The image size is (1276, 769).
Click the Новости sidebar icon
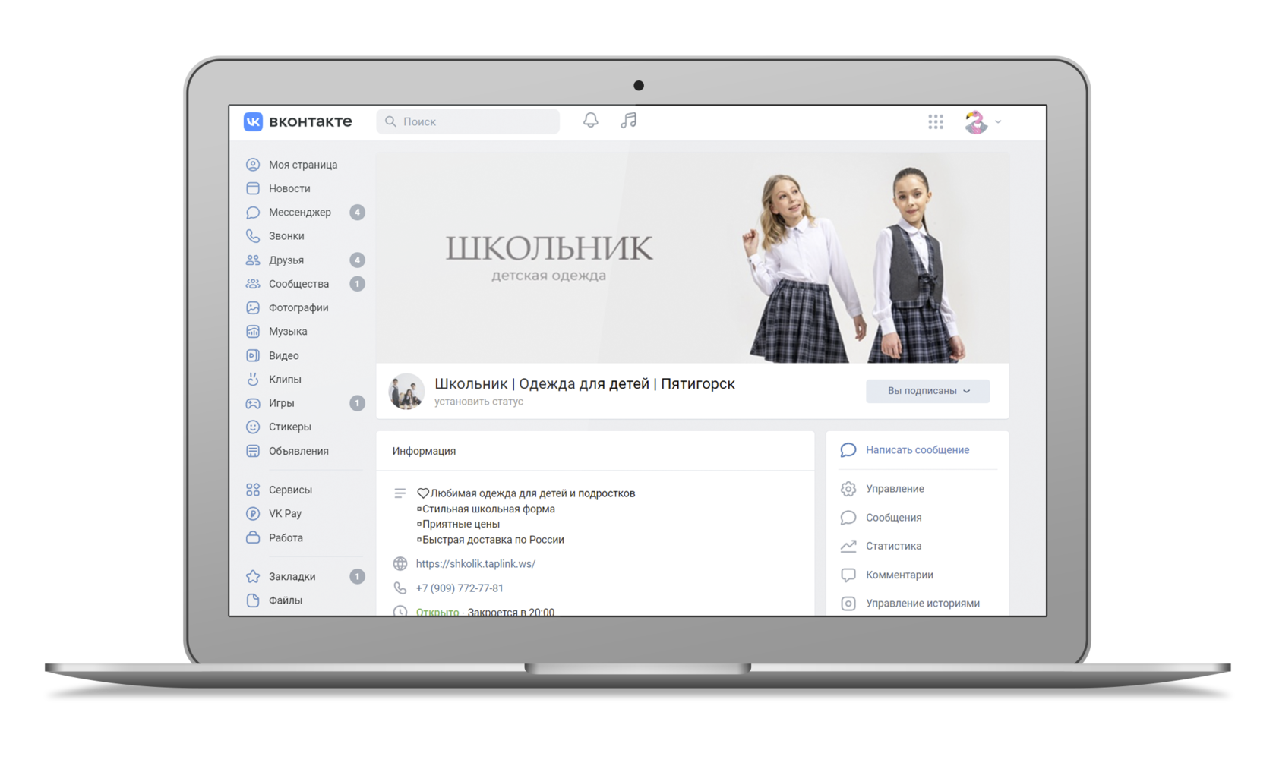[253, 188]
